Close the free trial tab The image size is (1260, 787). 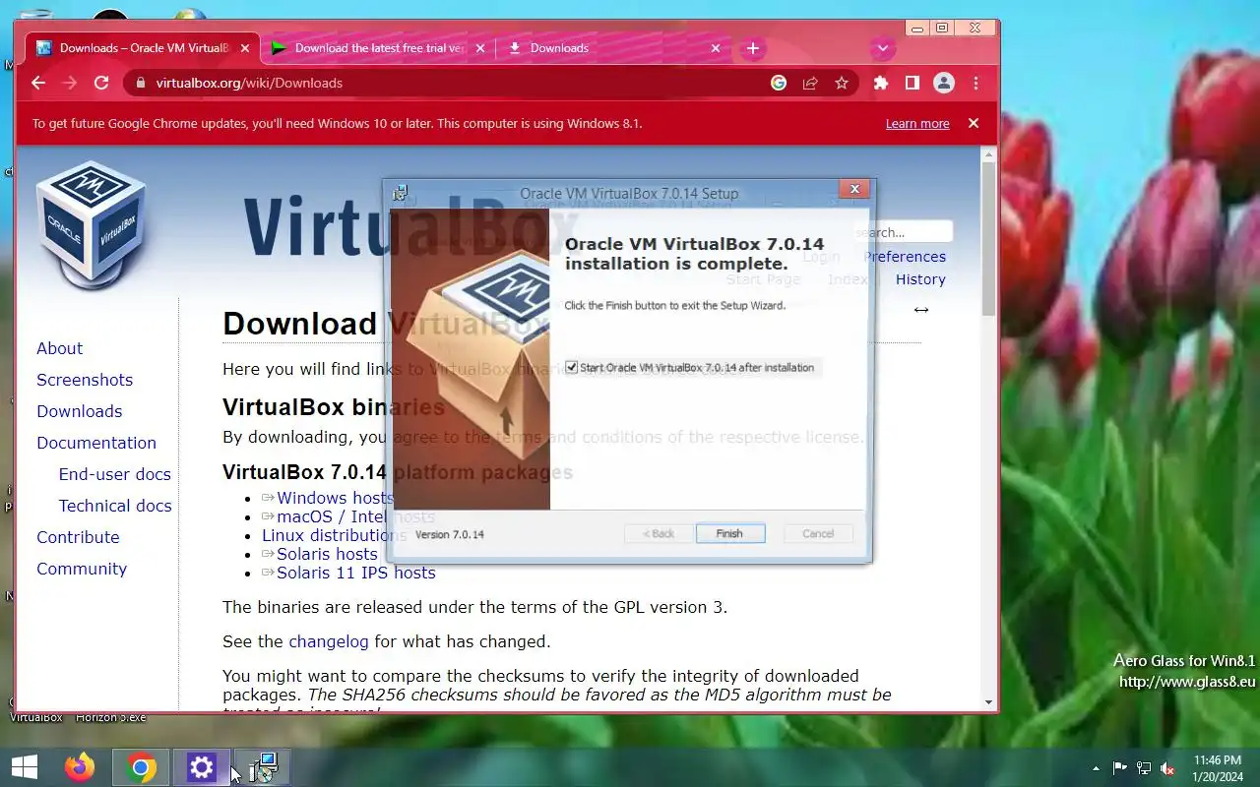(x=480, y=48)
